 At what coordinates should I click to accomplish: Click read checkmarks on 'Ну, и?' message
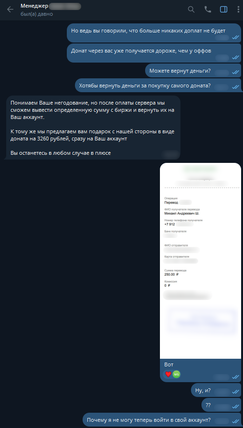pos(235,392)
